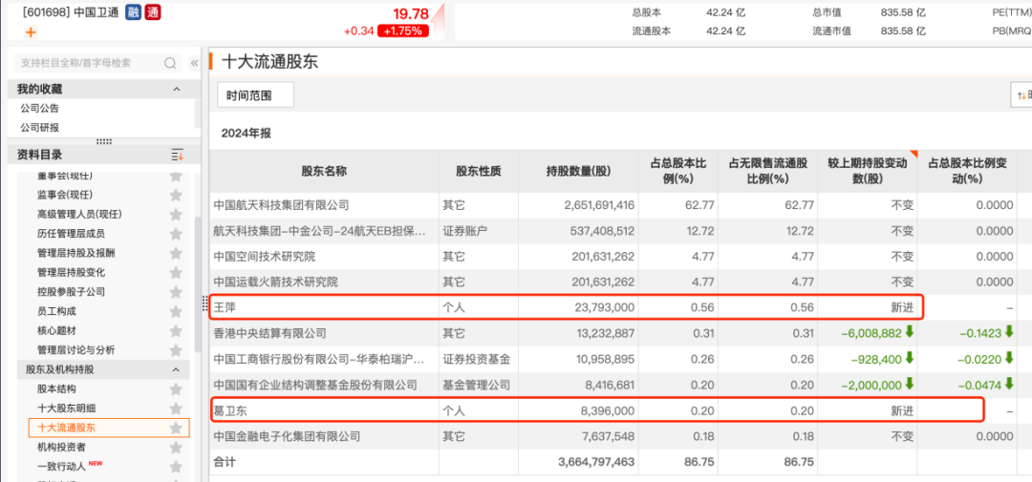Click the 资料目录 sort list icon
Viewport: 1032px width, 482px height.
click(177, 155)
